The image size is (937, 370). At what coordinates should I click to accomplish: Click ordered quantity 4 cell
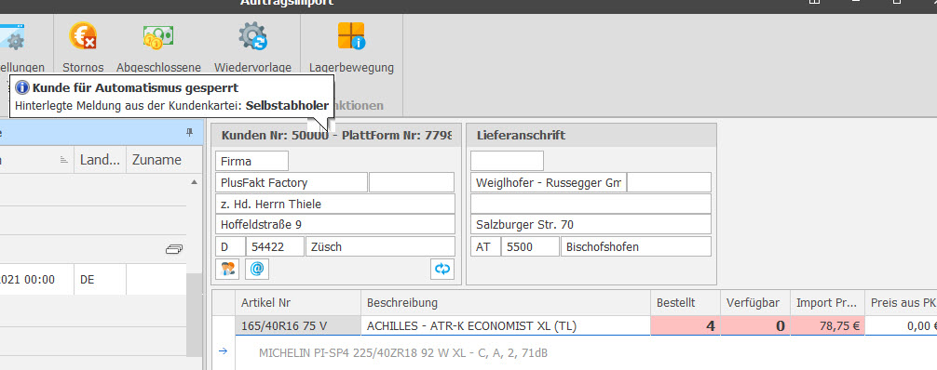(x=686, y=325)
